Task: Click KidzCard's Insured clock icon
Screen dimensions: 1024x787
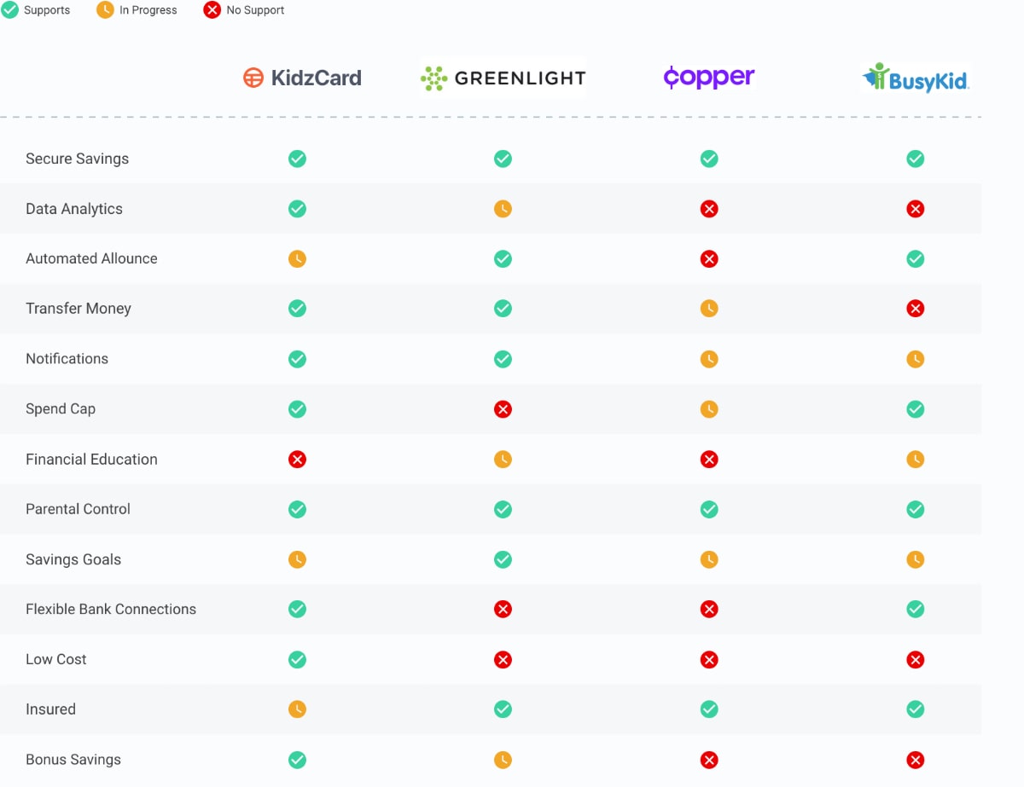Action: pyautogui.click(x=297, y=709)
